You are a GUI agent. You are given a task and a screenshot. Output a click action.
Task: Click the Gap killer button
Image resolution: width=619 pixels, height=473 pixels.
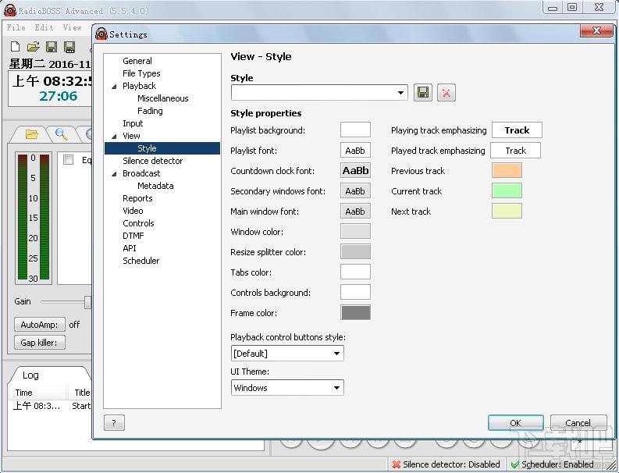[40, 343]
